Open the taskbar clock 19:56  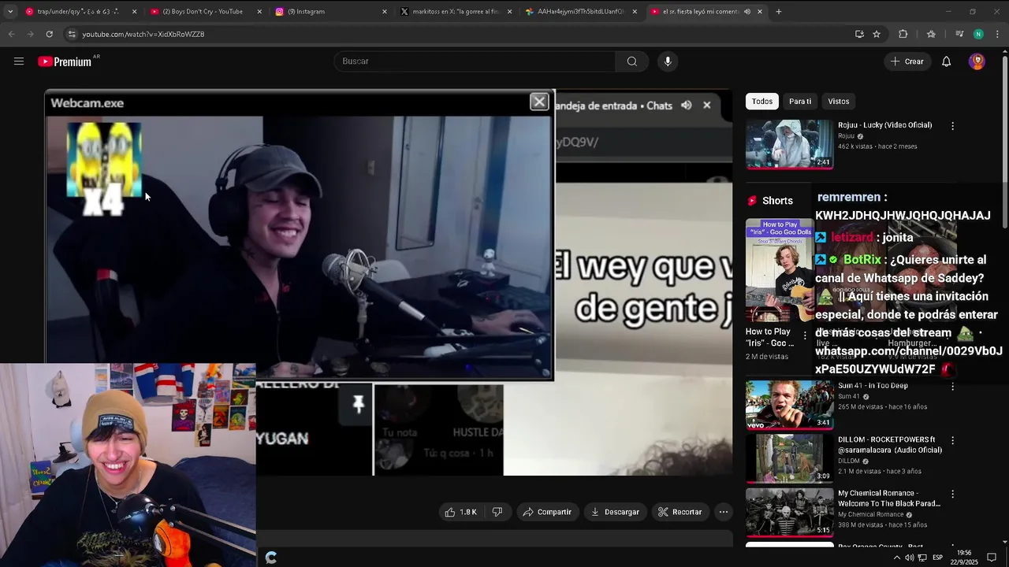click(964, 558)
